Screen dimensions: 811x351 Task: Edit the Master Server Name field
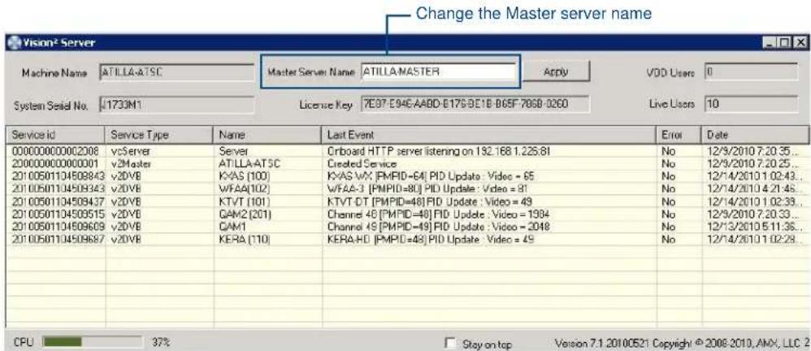(x=438, y=71)
